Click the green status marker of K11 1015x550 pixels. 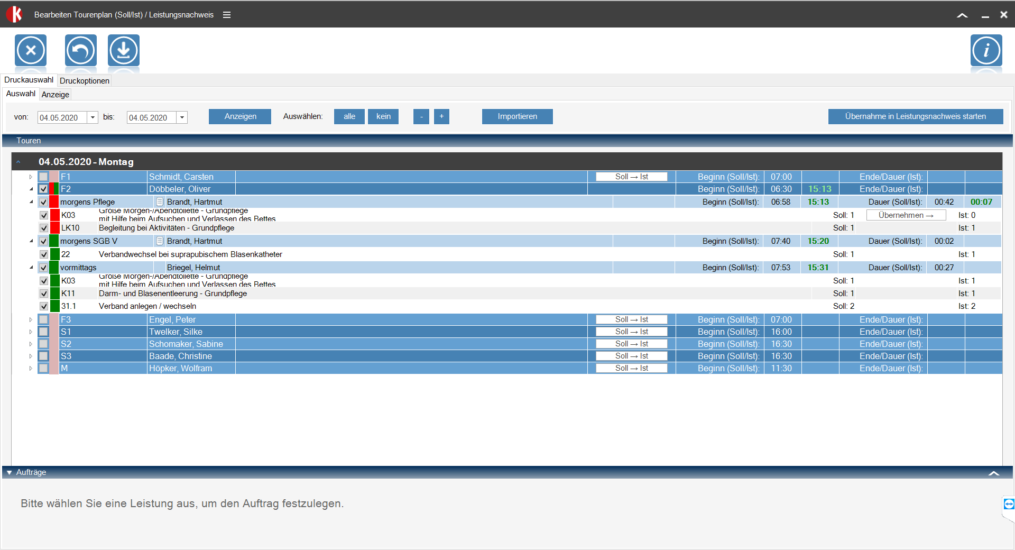tap(54, 294)
